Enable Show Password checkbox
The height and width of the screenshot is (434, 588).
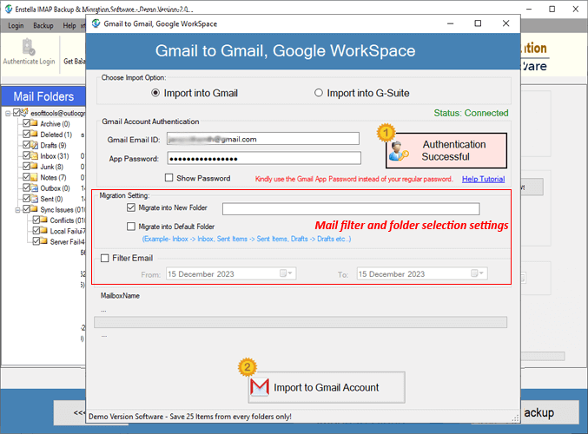(x=169, y=178)
